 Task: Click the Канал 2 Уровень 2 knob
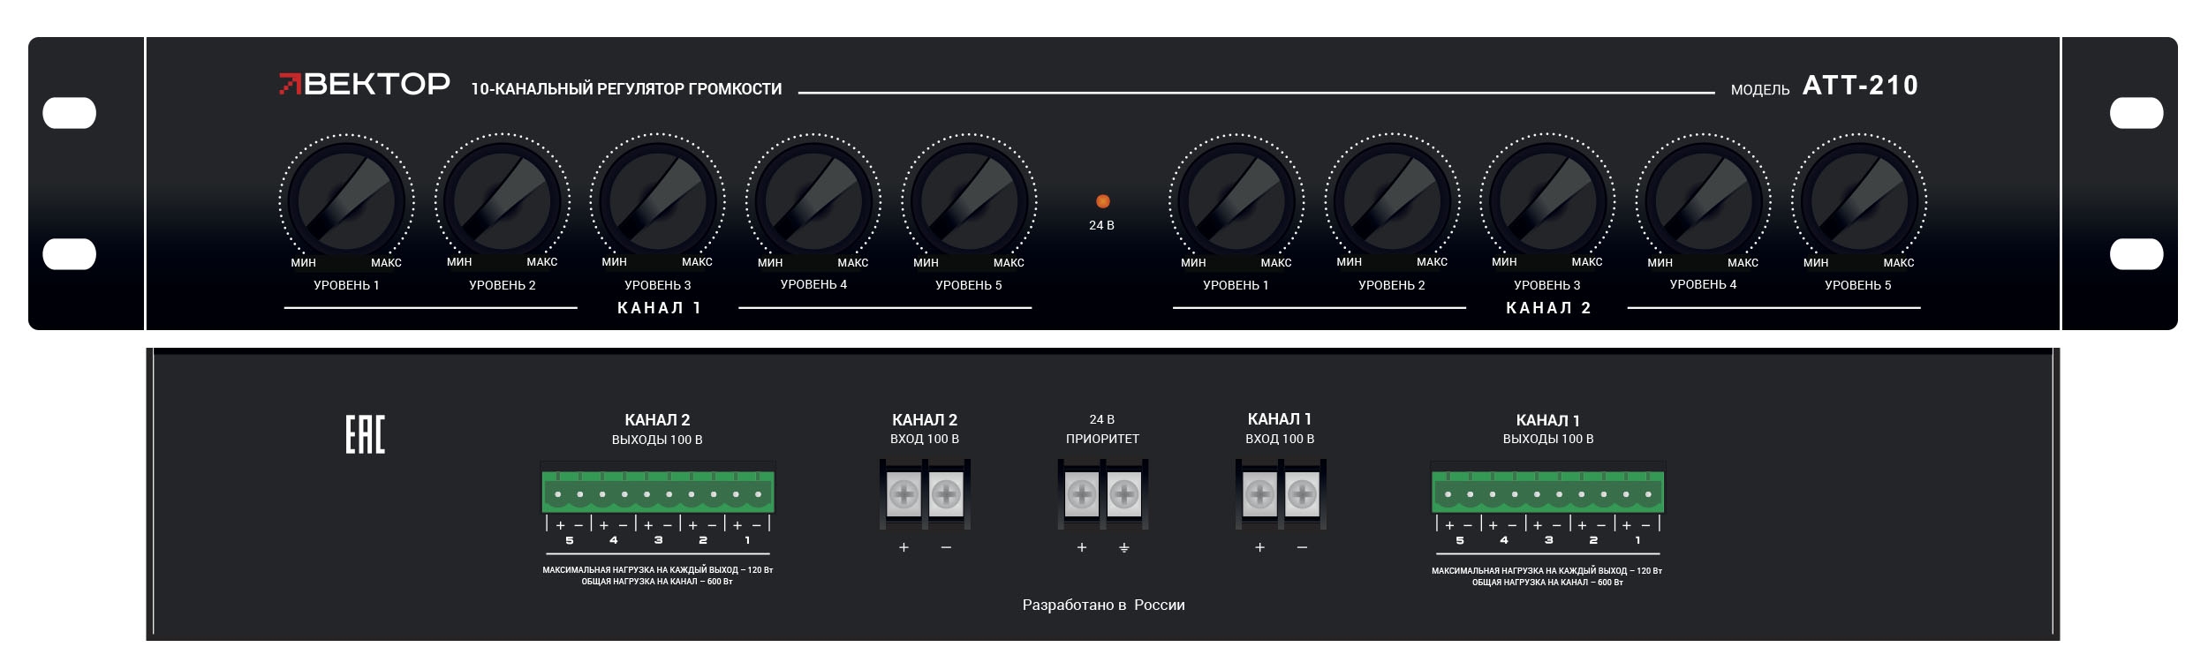pos(1392,201)
